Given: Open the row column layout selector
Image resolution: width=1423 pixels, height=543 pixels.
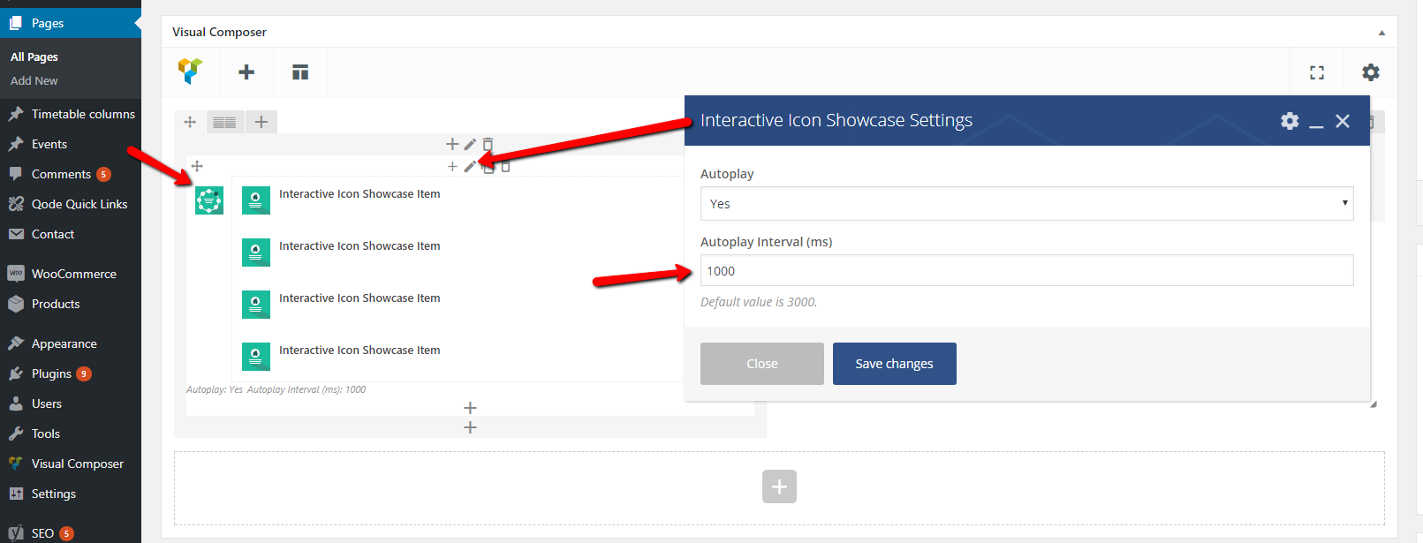Looking at the screenshot, I should 224,122.
